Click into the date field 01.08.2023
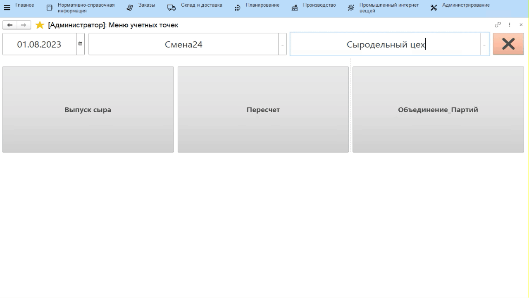The width and height of the screenshot is (529, 298). tap(39, 44)
